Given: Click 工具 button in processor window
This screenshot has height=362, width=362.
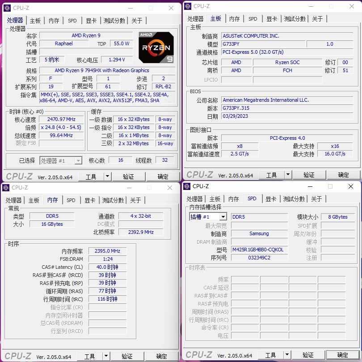Looking at the screenshot, I should tap(91, 177).
